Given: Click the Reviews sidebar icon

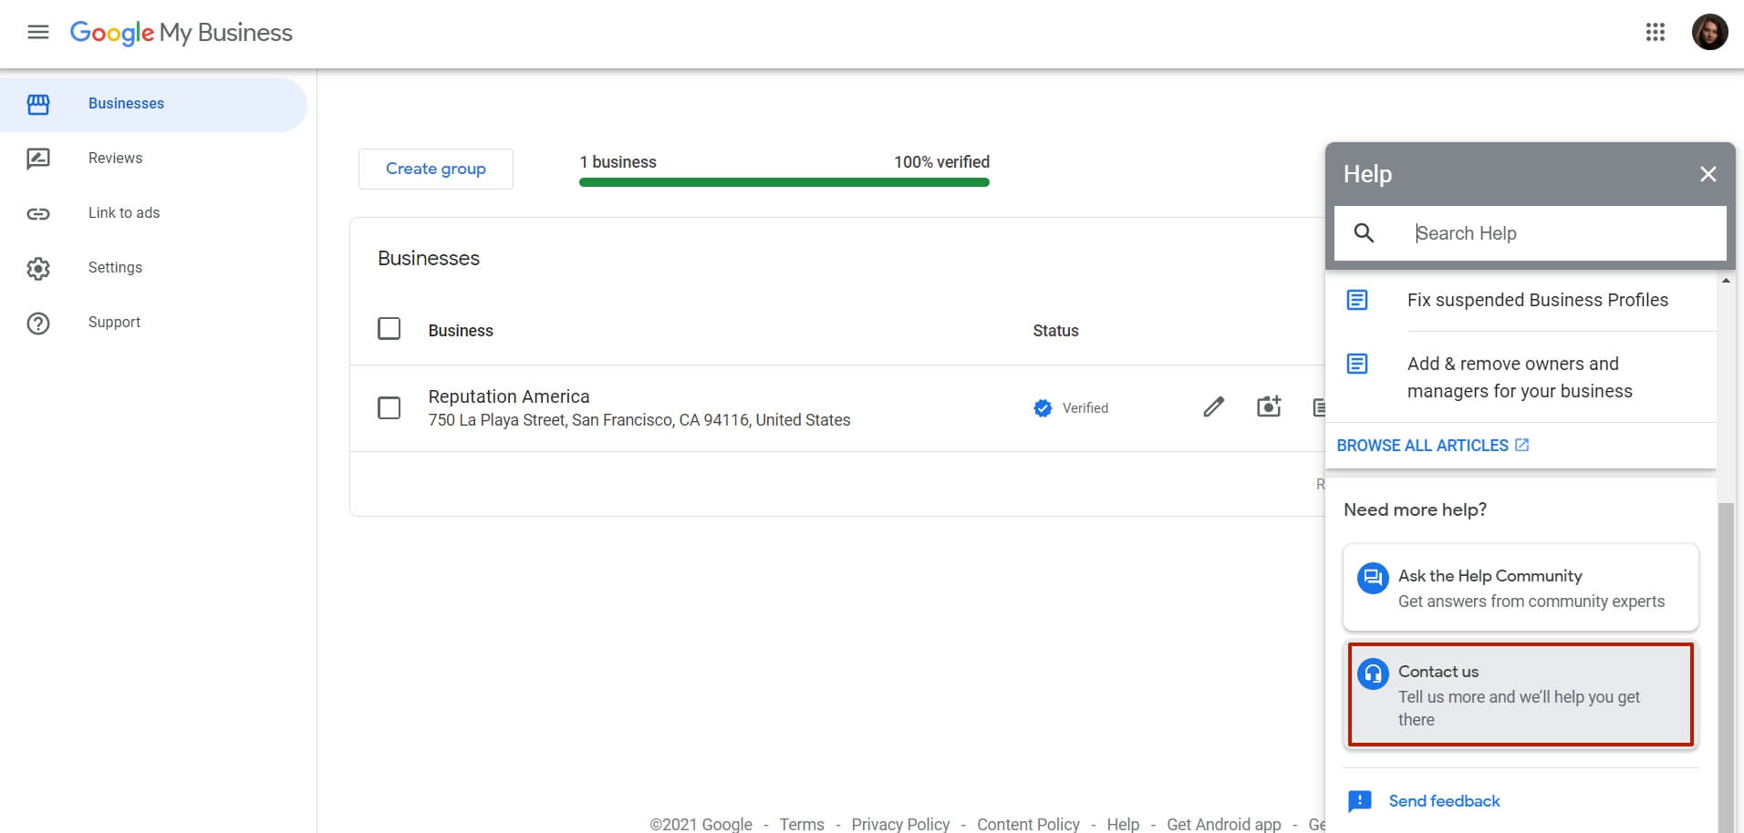Looking at the screenshot, I should click(x=38, y=159).
